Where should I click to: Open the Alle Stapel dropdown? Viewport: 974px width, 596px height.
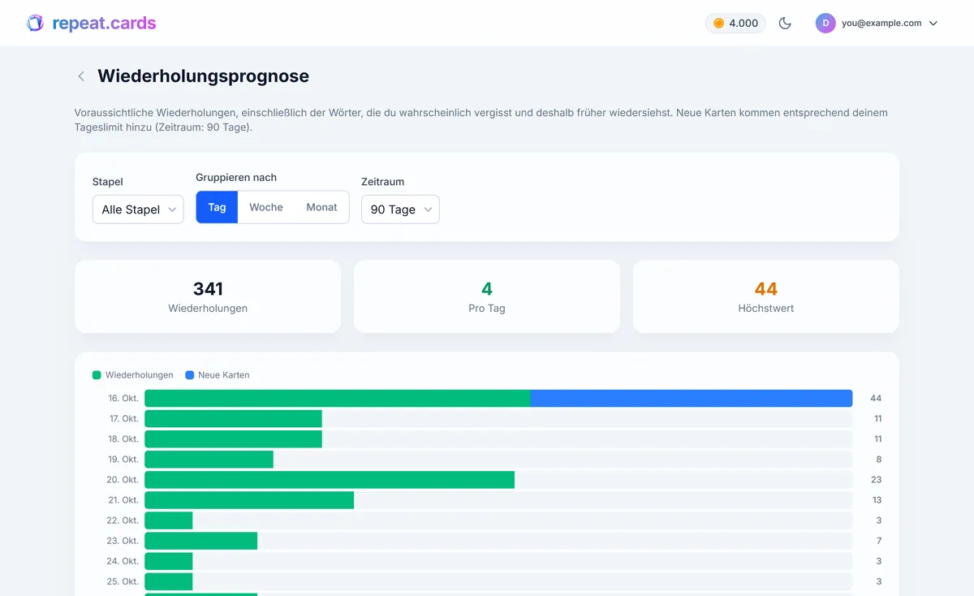pyautogui.click(x=138, y=209)
